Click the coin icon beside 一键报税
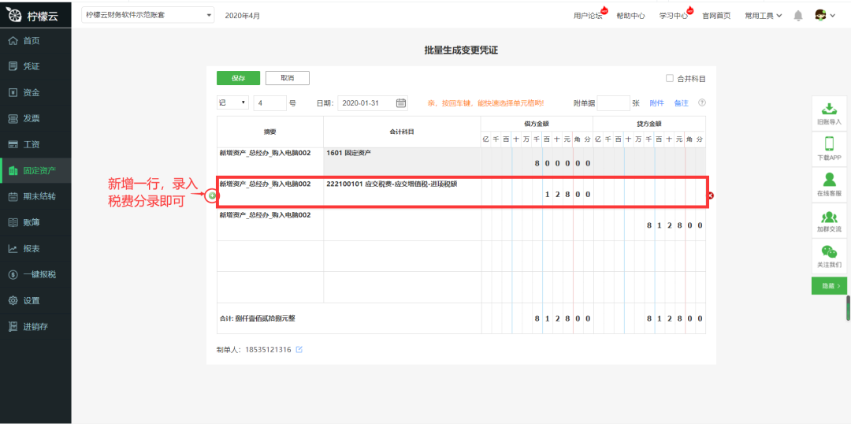The width and height of the screenshot is (851, 424). 13,275
